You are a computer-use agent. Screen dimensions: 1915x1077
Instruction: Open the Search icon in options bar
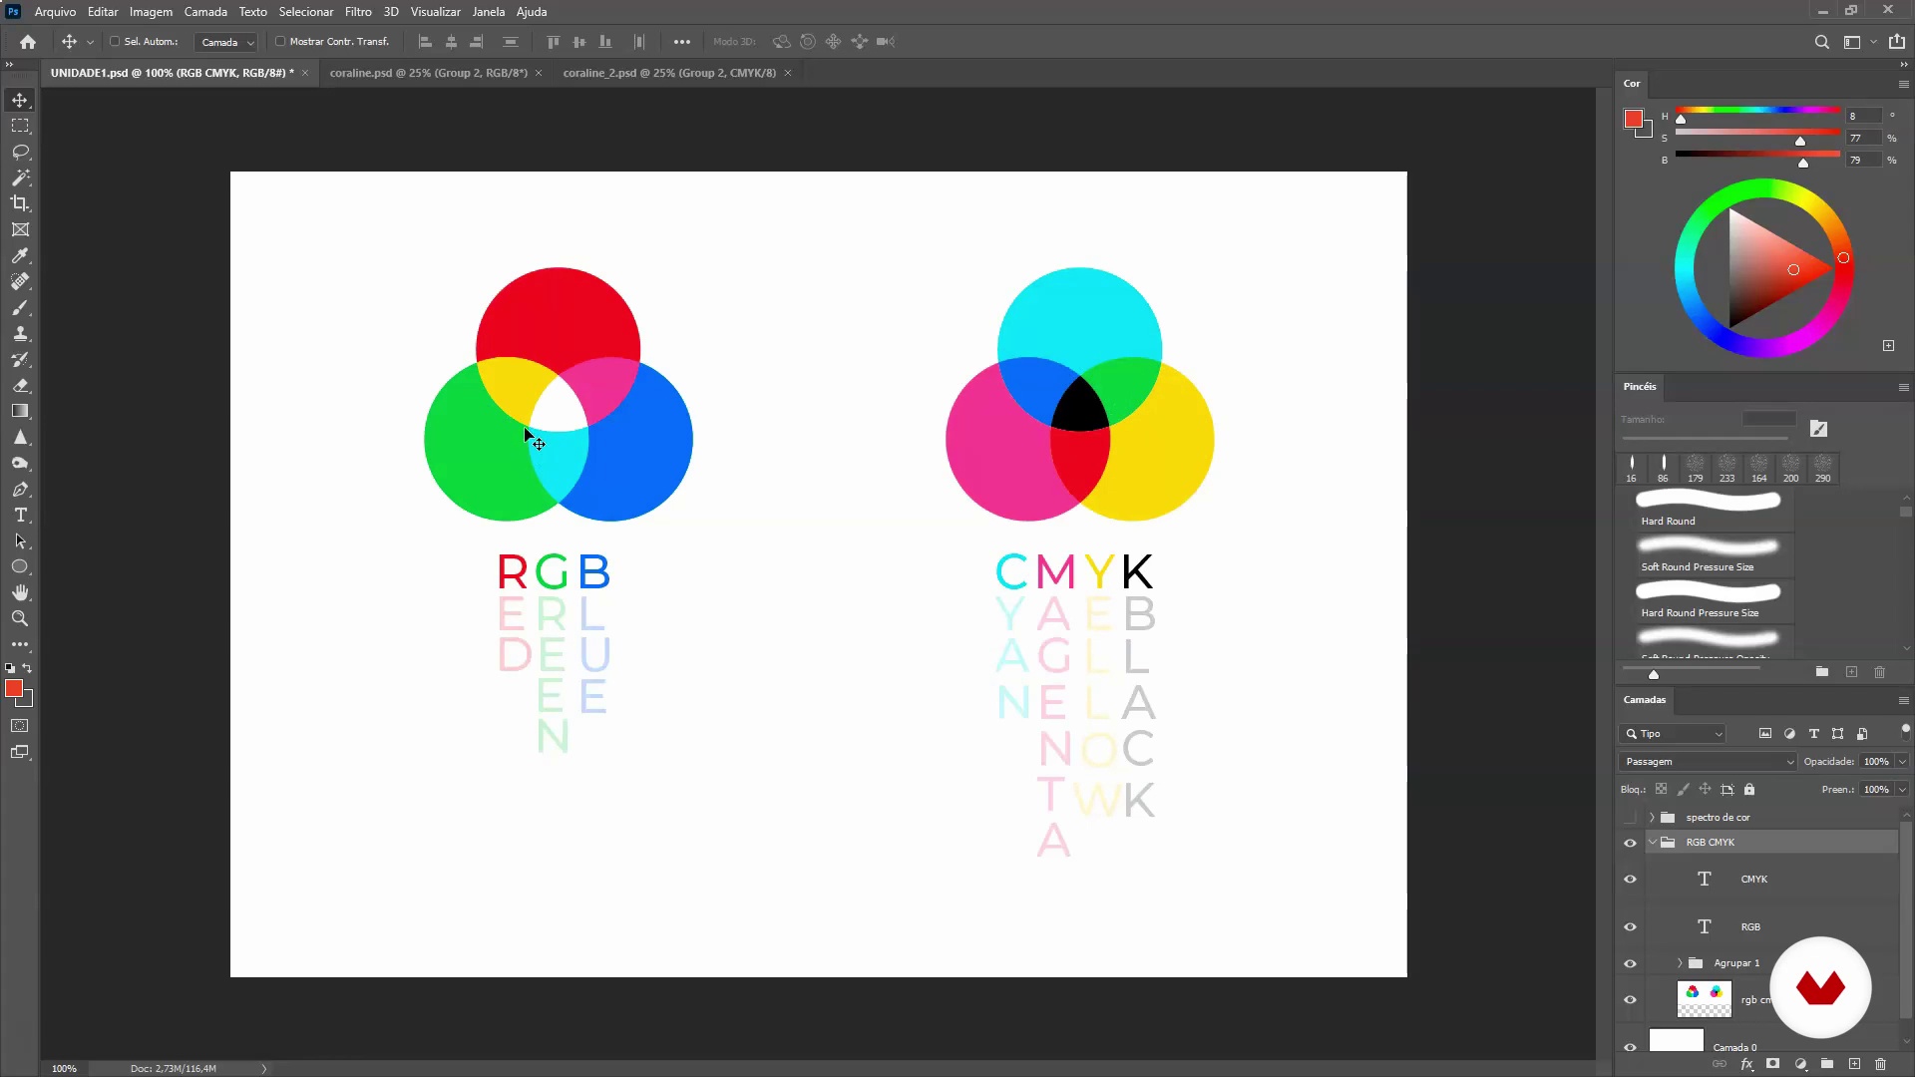click(1821, 42)
